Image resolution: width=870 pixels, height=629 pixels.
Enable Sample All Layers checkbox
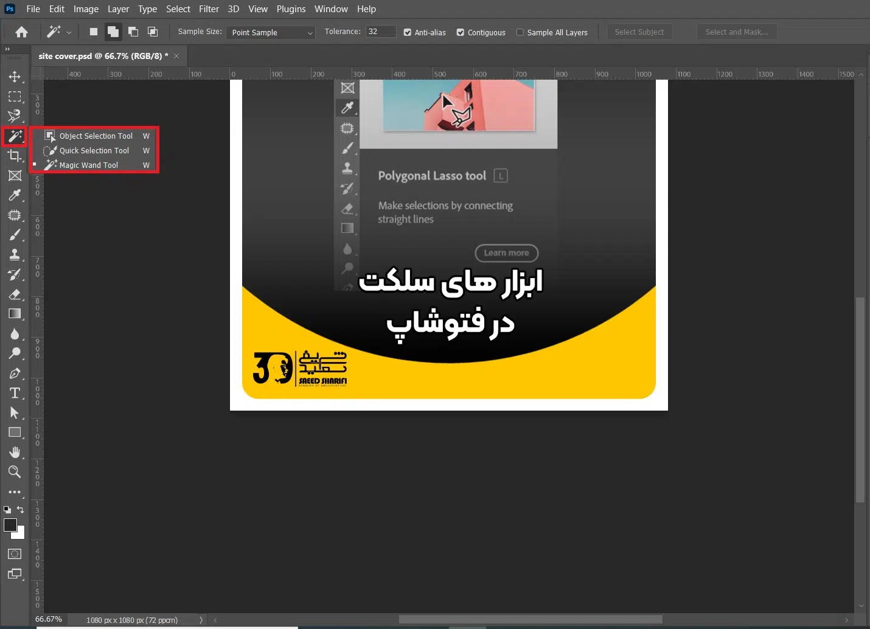(520, 32)
